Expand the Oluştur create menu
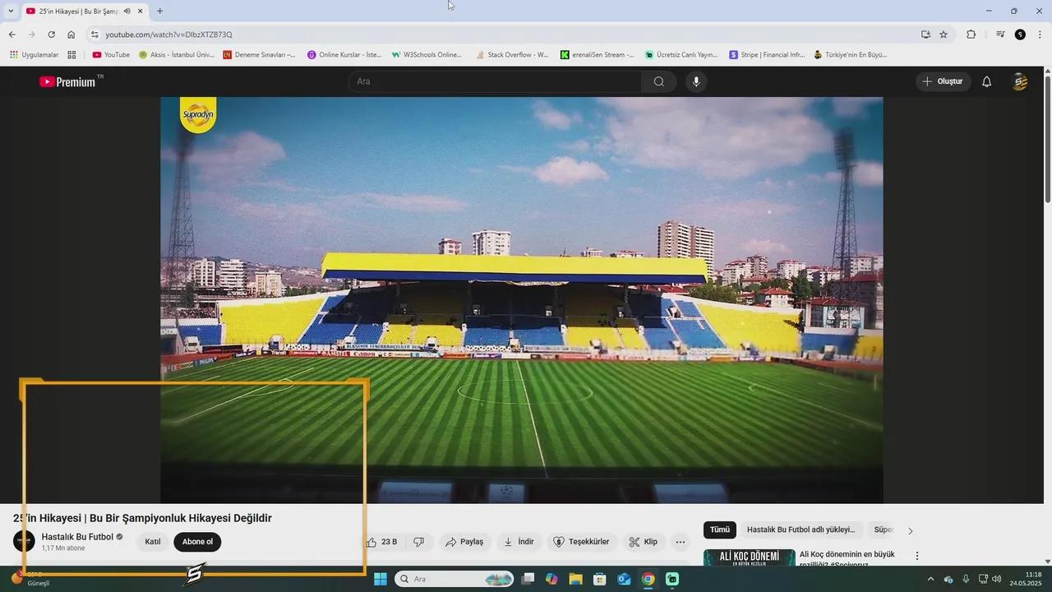The image size is (1052, 592). 942,81
